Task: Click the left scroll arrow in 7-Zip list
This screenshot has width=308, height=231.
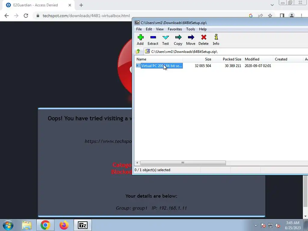Action: pyautogui.click(x=137, y=163)
